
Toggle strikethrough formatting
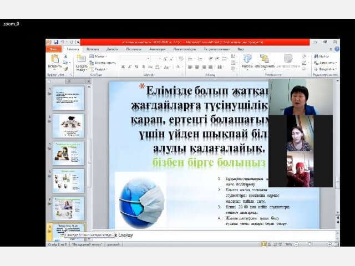150,67
